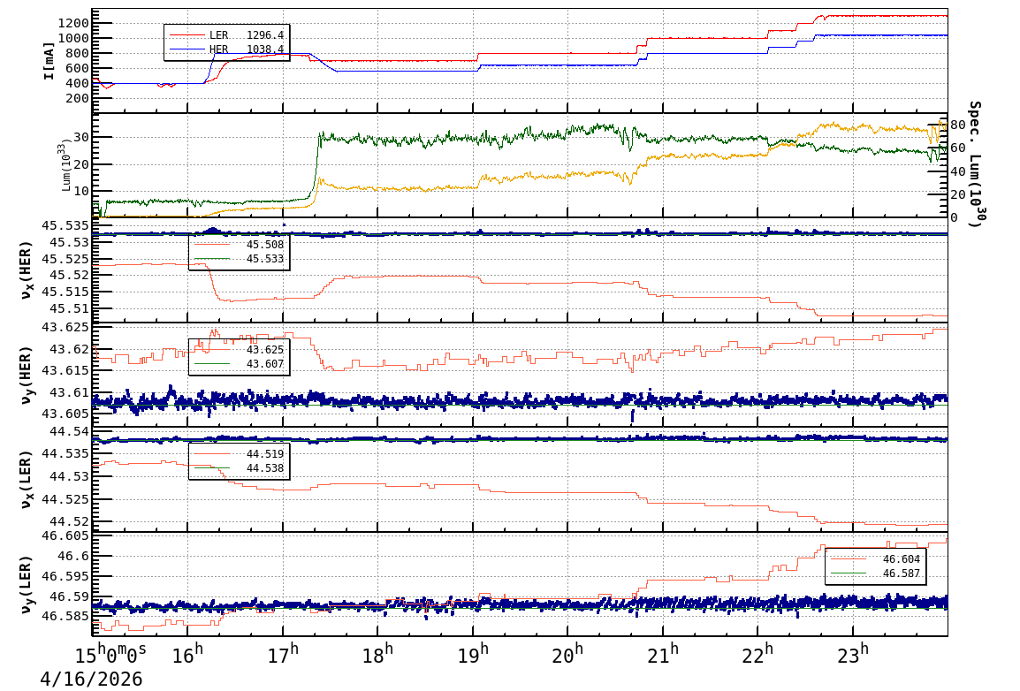Click the 1200 tick on current axis

pyautogui.click(x=72, y=23)
